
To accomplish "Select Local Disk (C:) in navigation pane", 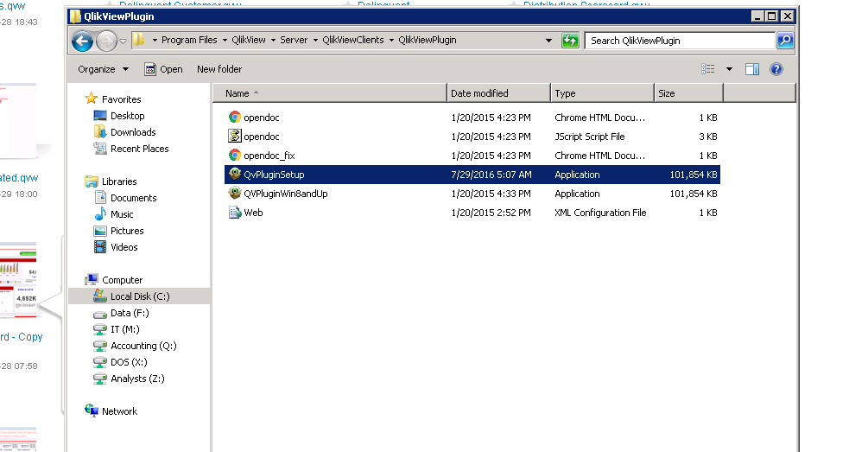I will pyautogui.click(x=139, y=296).
